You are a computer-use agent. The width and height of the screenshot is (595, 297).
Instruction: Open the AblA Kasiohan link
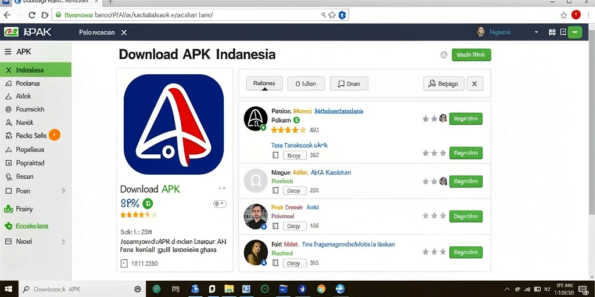[x=331, y=172]
